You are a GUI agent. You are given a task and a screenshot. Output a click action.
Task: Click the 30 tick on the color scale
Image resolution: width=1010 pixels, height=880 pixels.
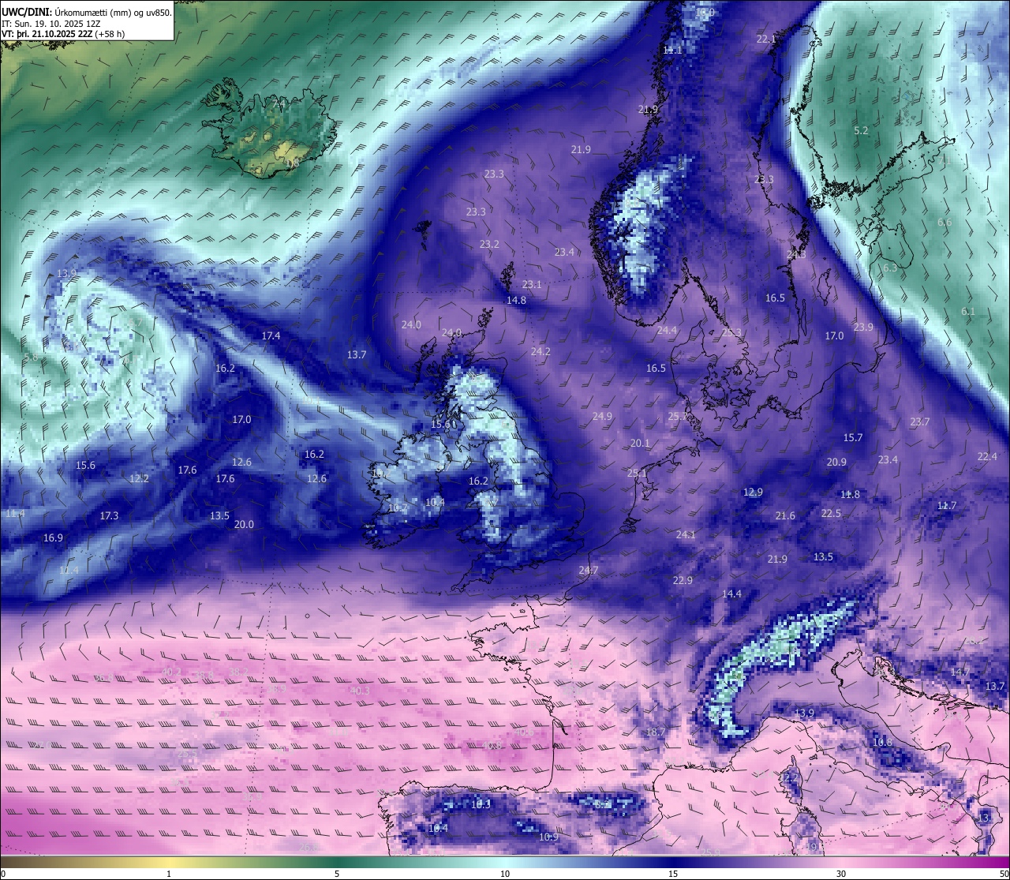(x=841, y=874)
